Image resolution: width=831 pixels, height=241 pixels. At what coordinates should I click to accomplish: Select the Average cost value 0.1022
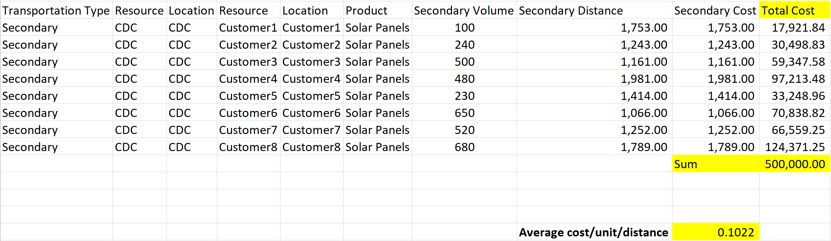coord(716,232)
